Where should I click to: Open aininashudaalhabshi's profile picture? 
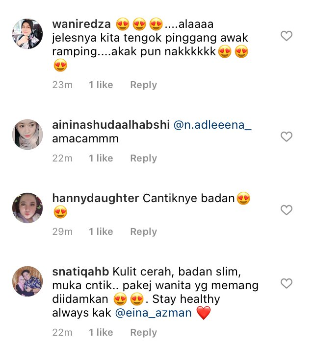(x=27, y=135)
